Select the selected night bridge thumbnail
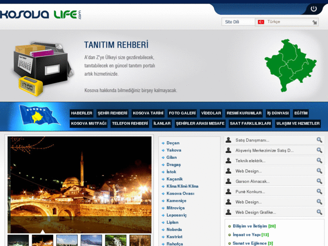Viewport: 328px width, 246px height. pos(42,240)
